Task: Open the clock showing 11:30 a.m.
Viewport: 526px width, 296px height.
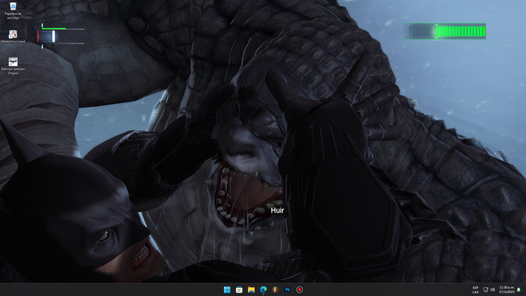Action: click(x=507, y=290)
